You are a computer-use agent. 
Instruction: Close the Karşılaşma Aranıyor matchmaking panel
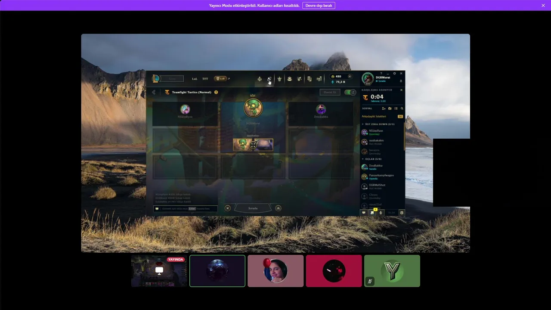pyautogui.click(x=402, y=90)
